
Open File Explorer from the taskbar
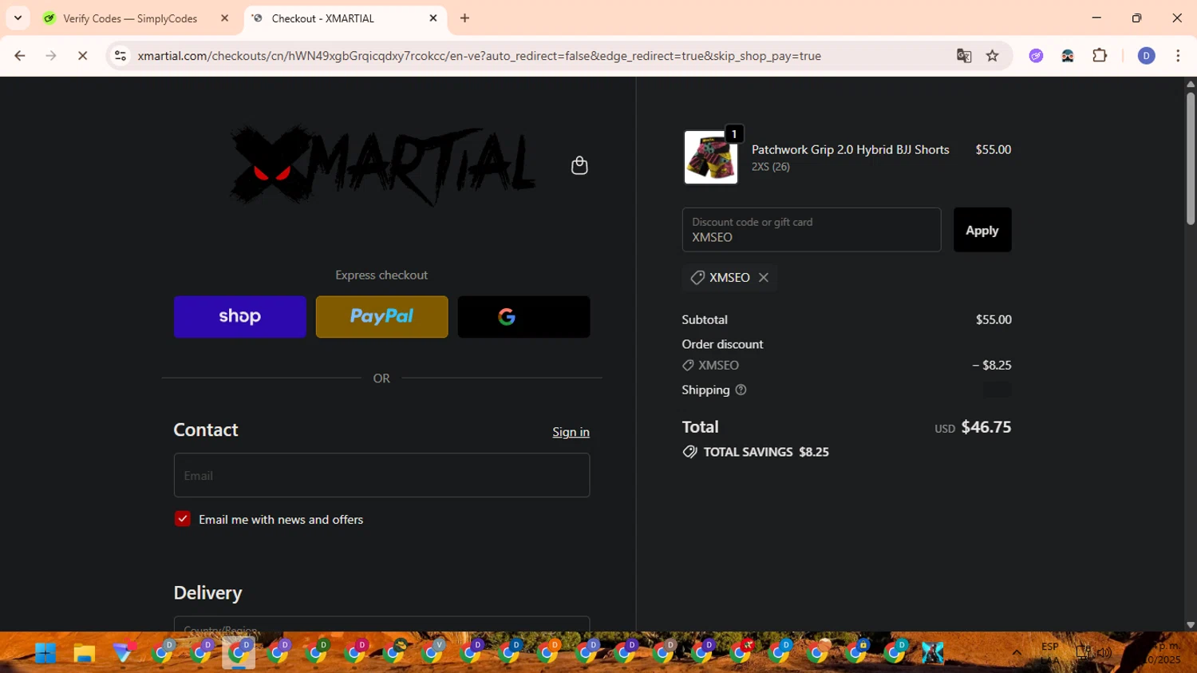pos(85,653)
